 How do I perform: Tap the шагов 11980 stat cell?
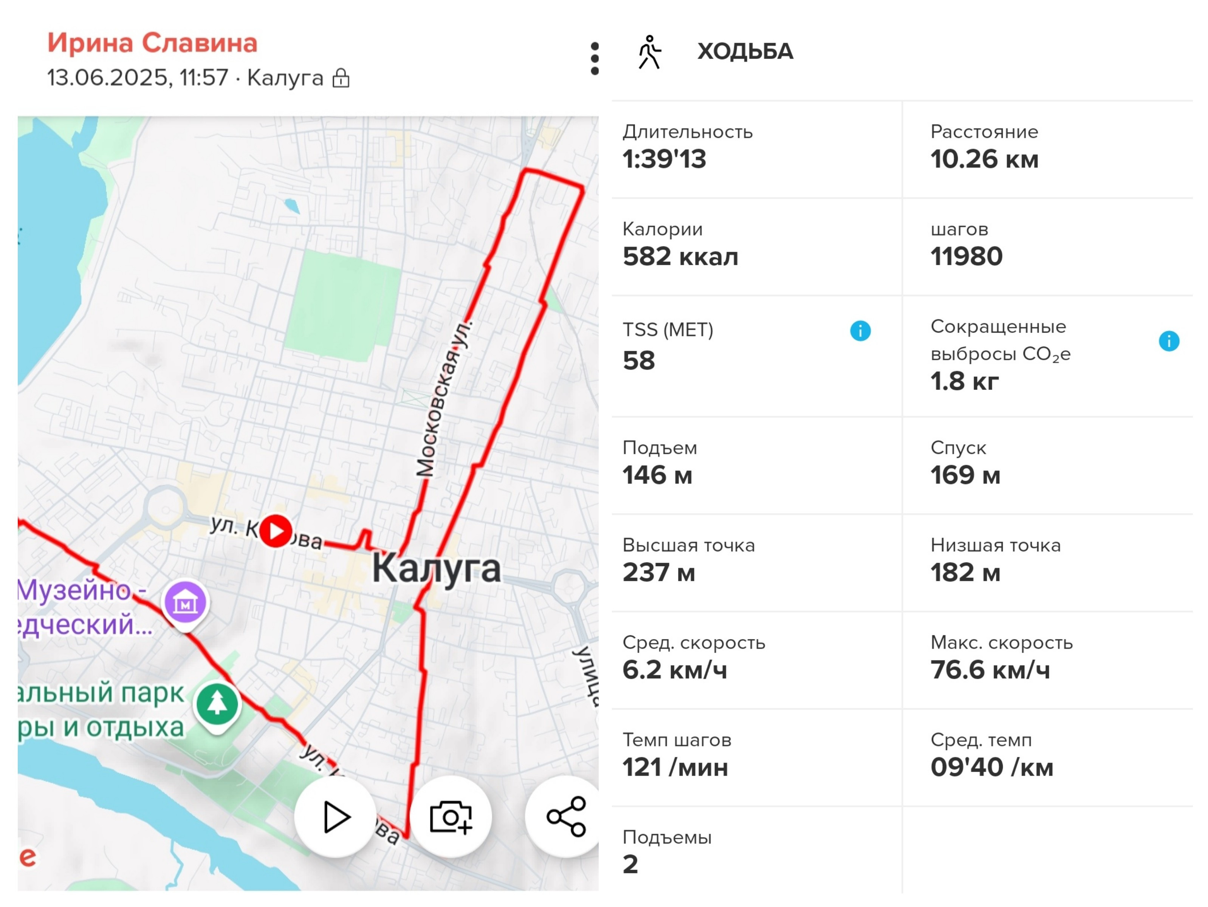[x=1047, y=247]
